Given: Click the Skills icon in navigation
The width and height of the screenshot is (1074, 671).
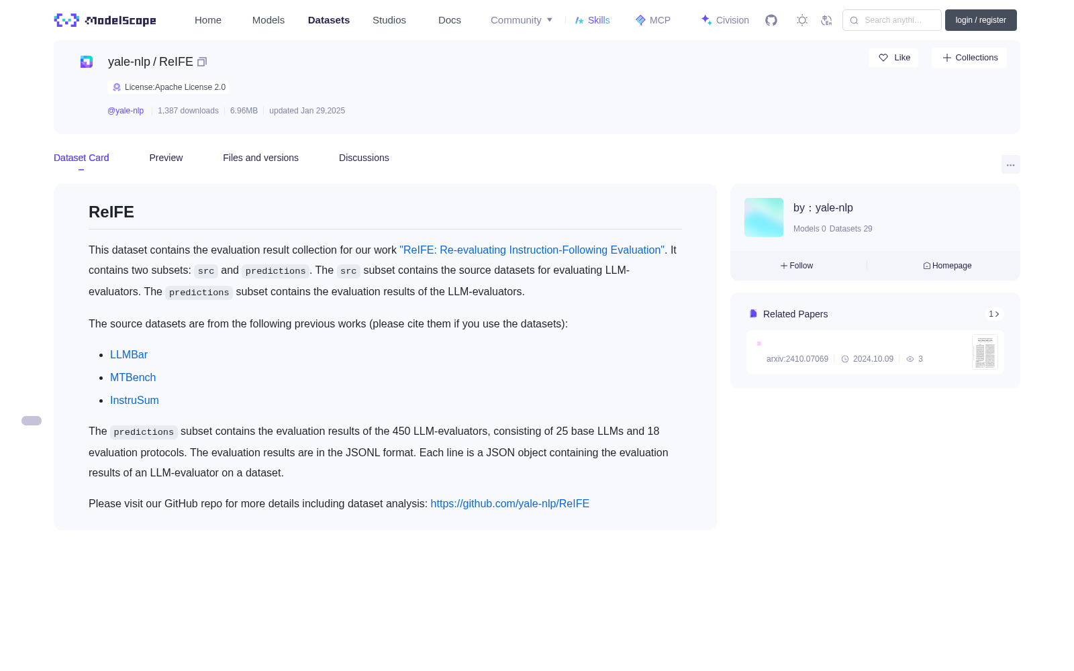Looking at the screenshot, I should tap(579, 20).
